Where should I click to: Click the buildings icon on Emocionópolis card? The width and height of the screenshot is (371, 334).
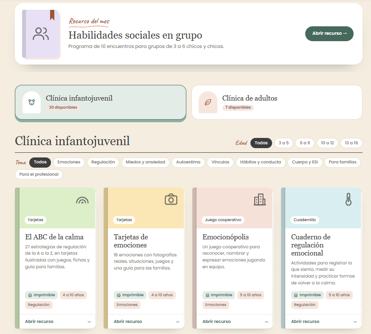[x=260, y=199]
